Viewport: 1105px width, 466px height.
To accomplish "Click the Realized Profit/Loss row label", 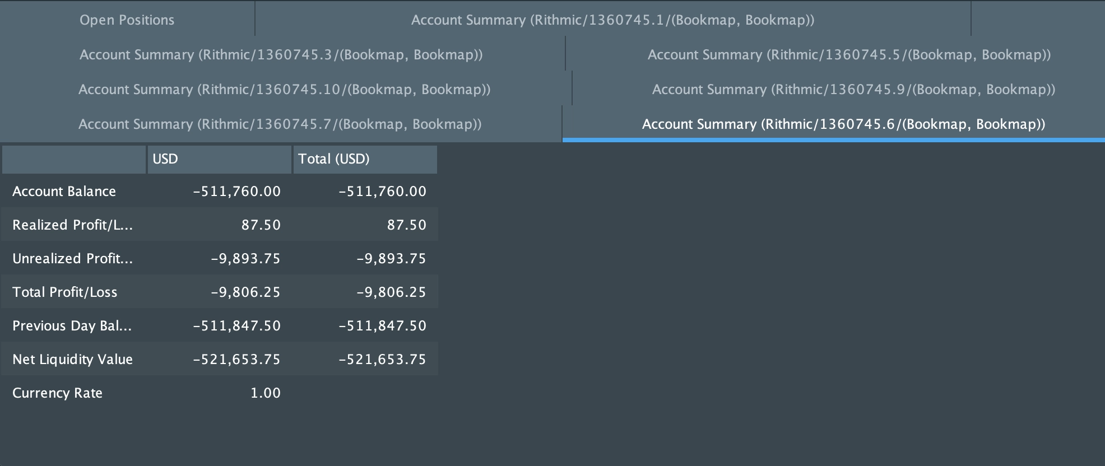I will [72, 225].
